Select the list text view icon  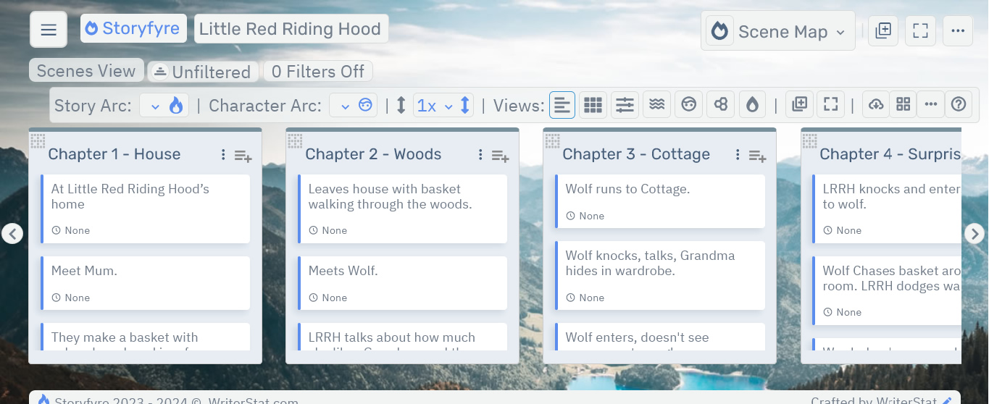[x=562, y=105]
